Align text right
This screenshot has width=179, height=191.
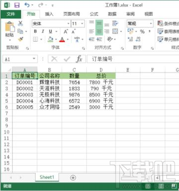(107, 31)
